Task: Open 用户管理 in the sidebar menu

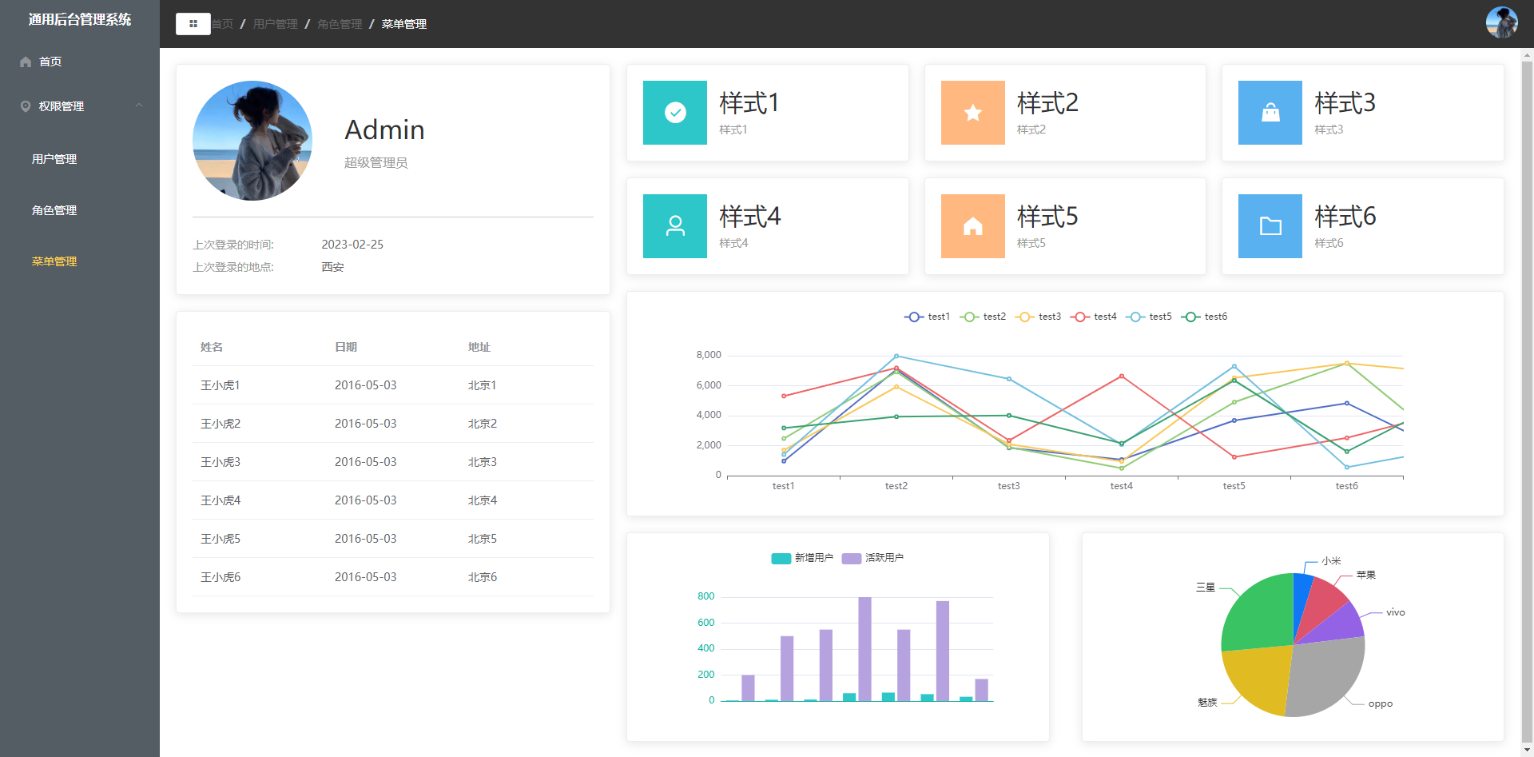Action: tap(54, 159)
